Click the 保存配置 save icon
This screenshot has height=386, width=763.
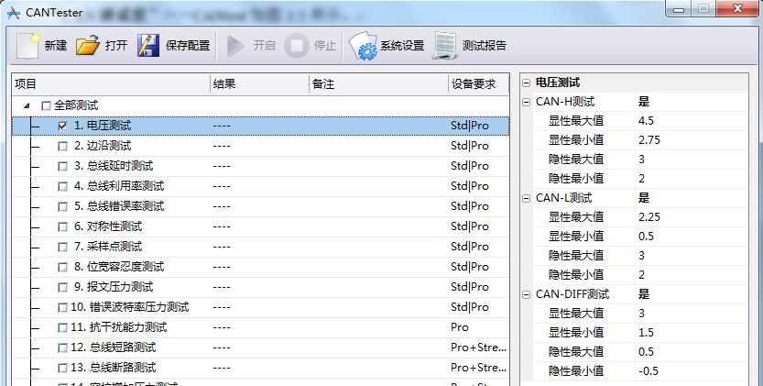pos(148,46)
